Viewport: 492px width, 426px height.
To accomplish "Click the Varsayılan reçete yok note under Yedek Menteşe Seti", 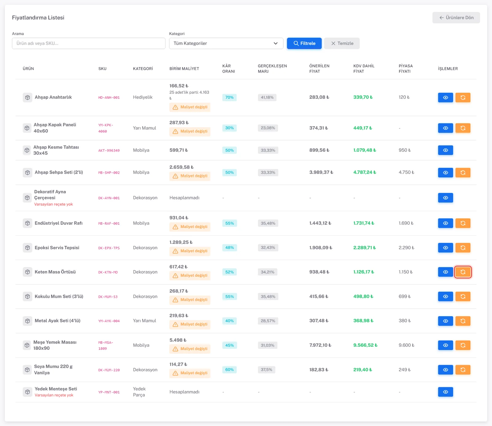I will point(54,395).
